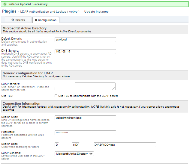190x164 pixels.
Task: Go to Plugins breadcrumb heading
Action: (9, 11)
